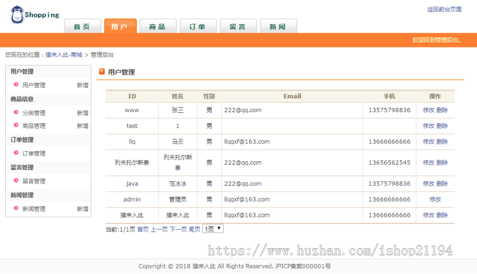Switch to the 首页 tab
Viewport: 477px width, 274px height.
click(x=83, y=26)
